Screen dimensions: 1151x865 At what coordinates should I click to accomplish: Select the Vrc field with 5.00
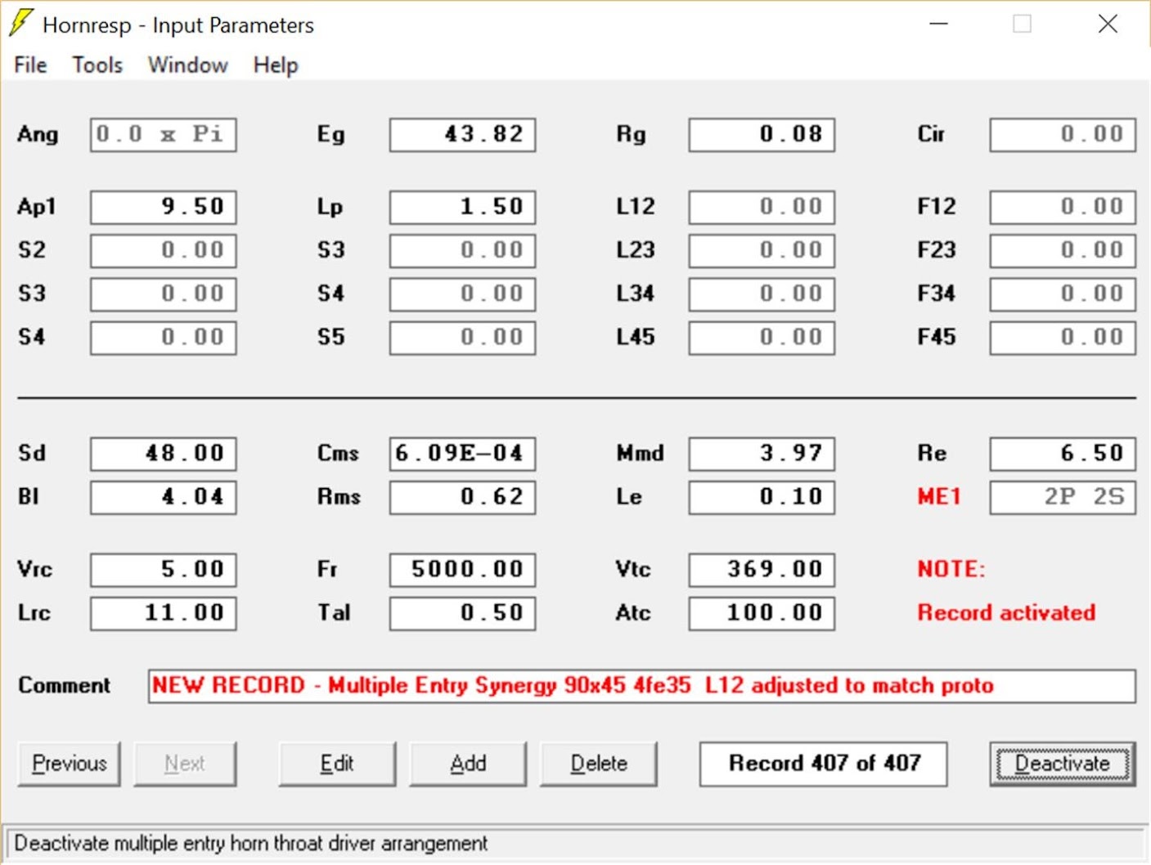coord(164,570)
